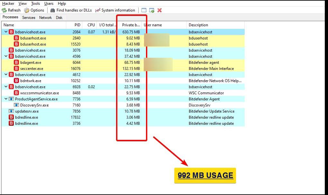Open the Hacker menu
This screenshot has width=328, height=195.
click(x=8, y=4)
